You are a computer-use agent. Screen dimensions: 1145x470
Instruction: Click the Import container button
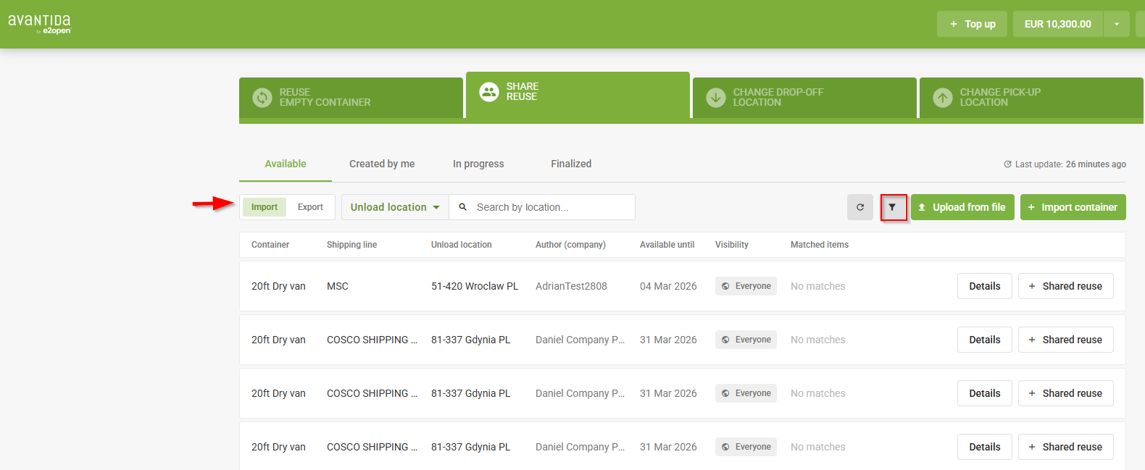[x=1073, y=207]
